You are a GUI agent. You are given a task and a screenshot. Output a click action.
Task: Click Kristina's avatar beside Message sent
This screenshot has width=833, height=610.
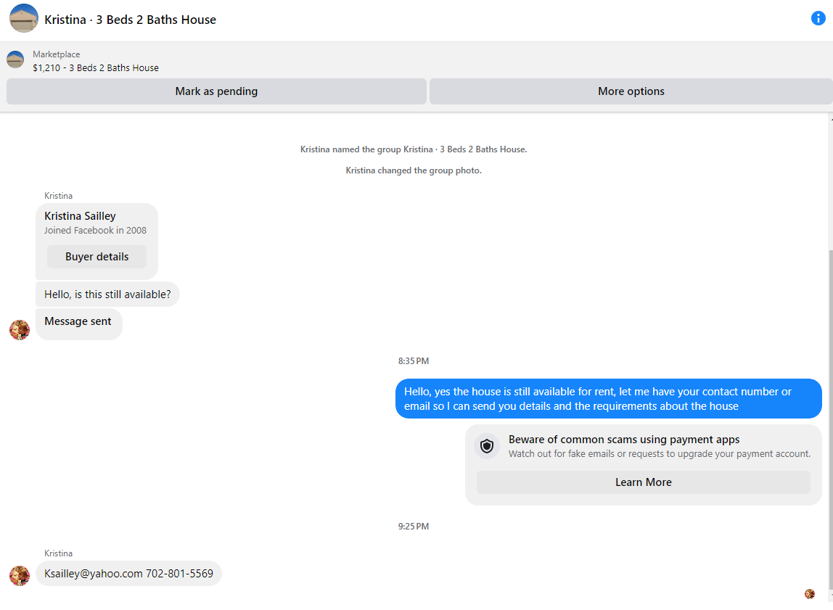click(x=20, y=330)
